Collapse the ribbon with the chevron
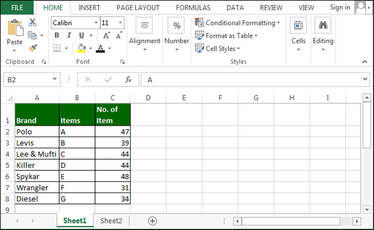 pos(364,62)
